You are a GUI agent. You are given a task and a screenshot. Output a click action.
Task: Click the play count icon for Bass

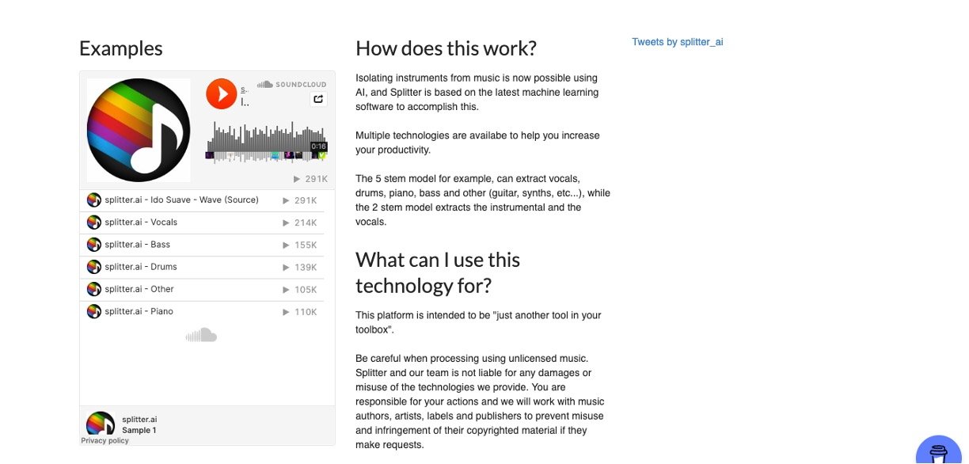287,245
